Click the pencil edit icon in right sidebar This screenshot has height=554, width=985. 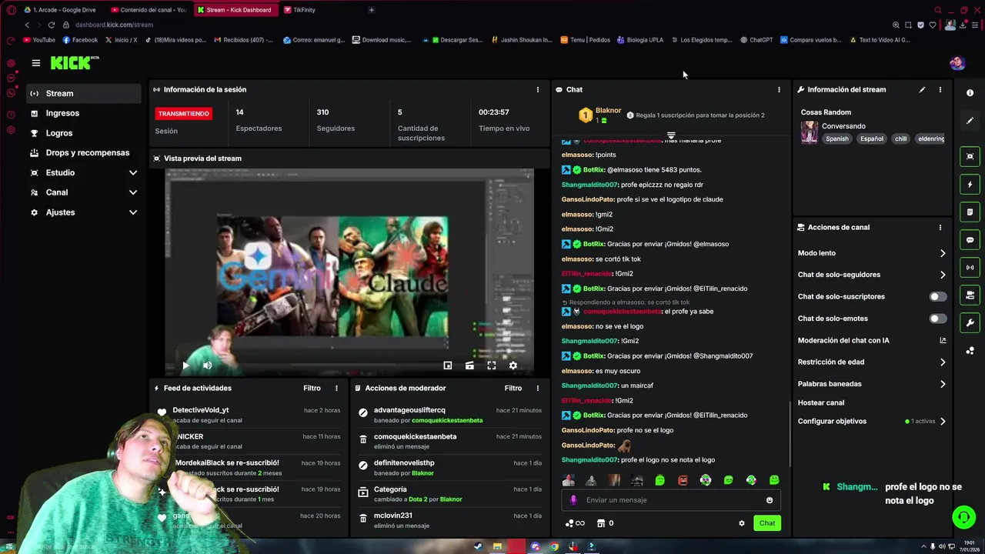[970, 121]
